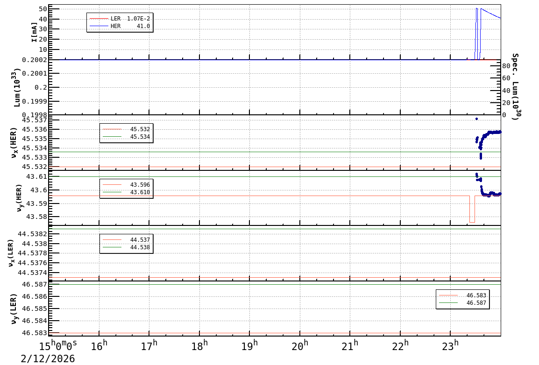The image size is (539, 365).
Task: Click the 2/12/2026 date label
Action: point(48,358)
